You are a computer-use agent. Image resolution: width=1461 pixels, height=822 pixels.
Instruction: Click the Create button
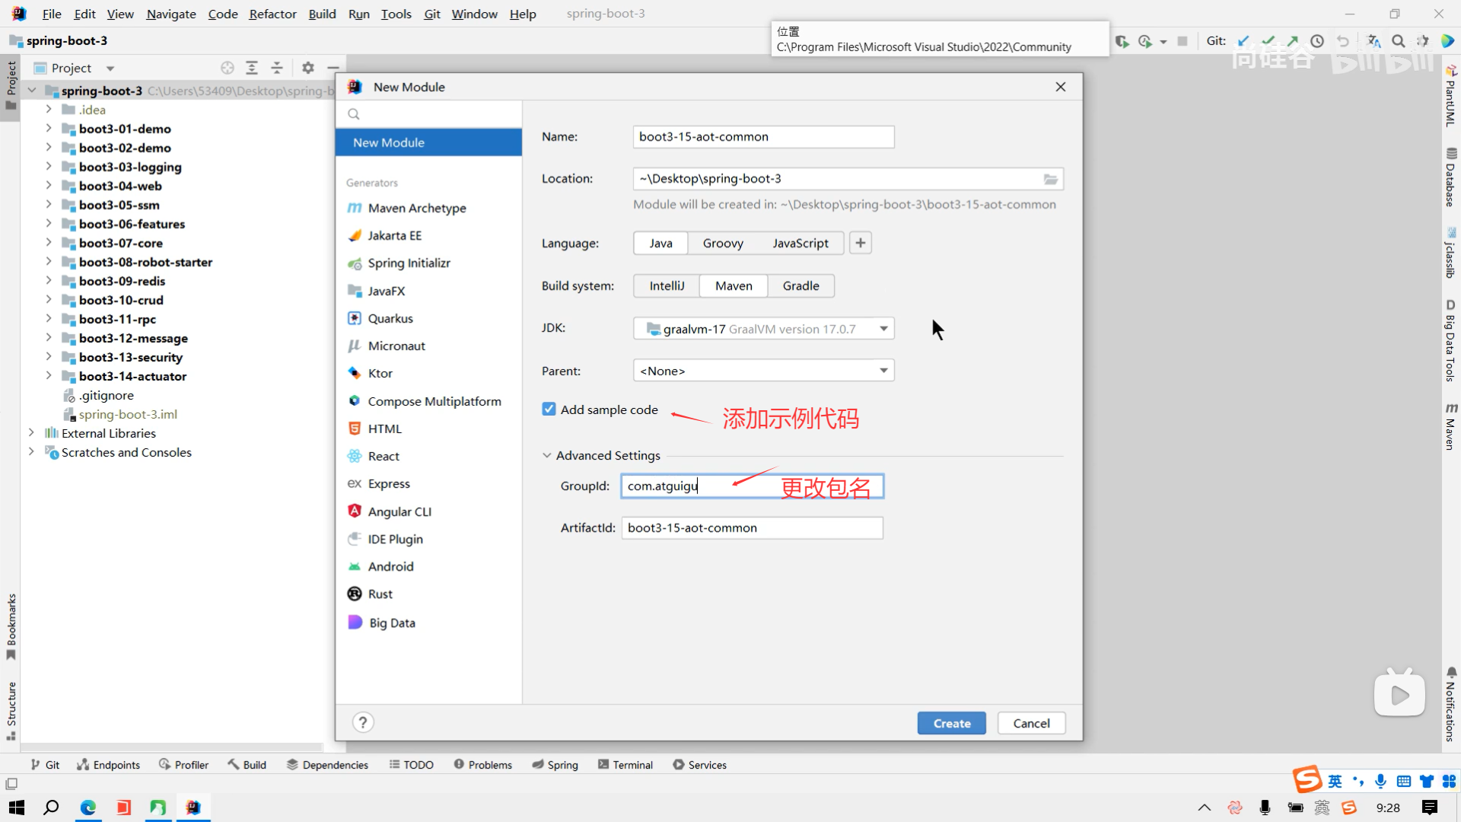tap(951, 723)
